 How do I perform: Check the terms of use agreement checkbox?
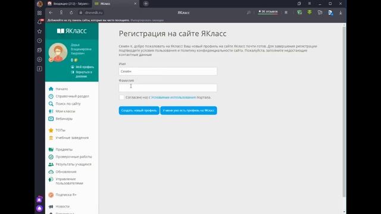(121, 97)
